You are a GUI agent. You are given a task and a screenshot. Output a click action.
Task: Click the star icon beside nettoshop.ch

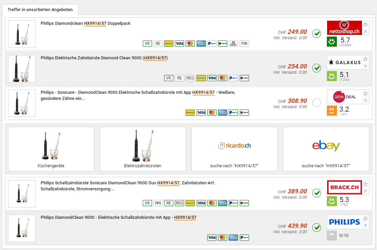coord(366,24)
